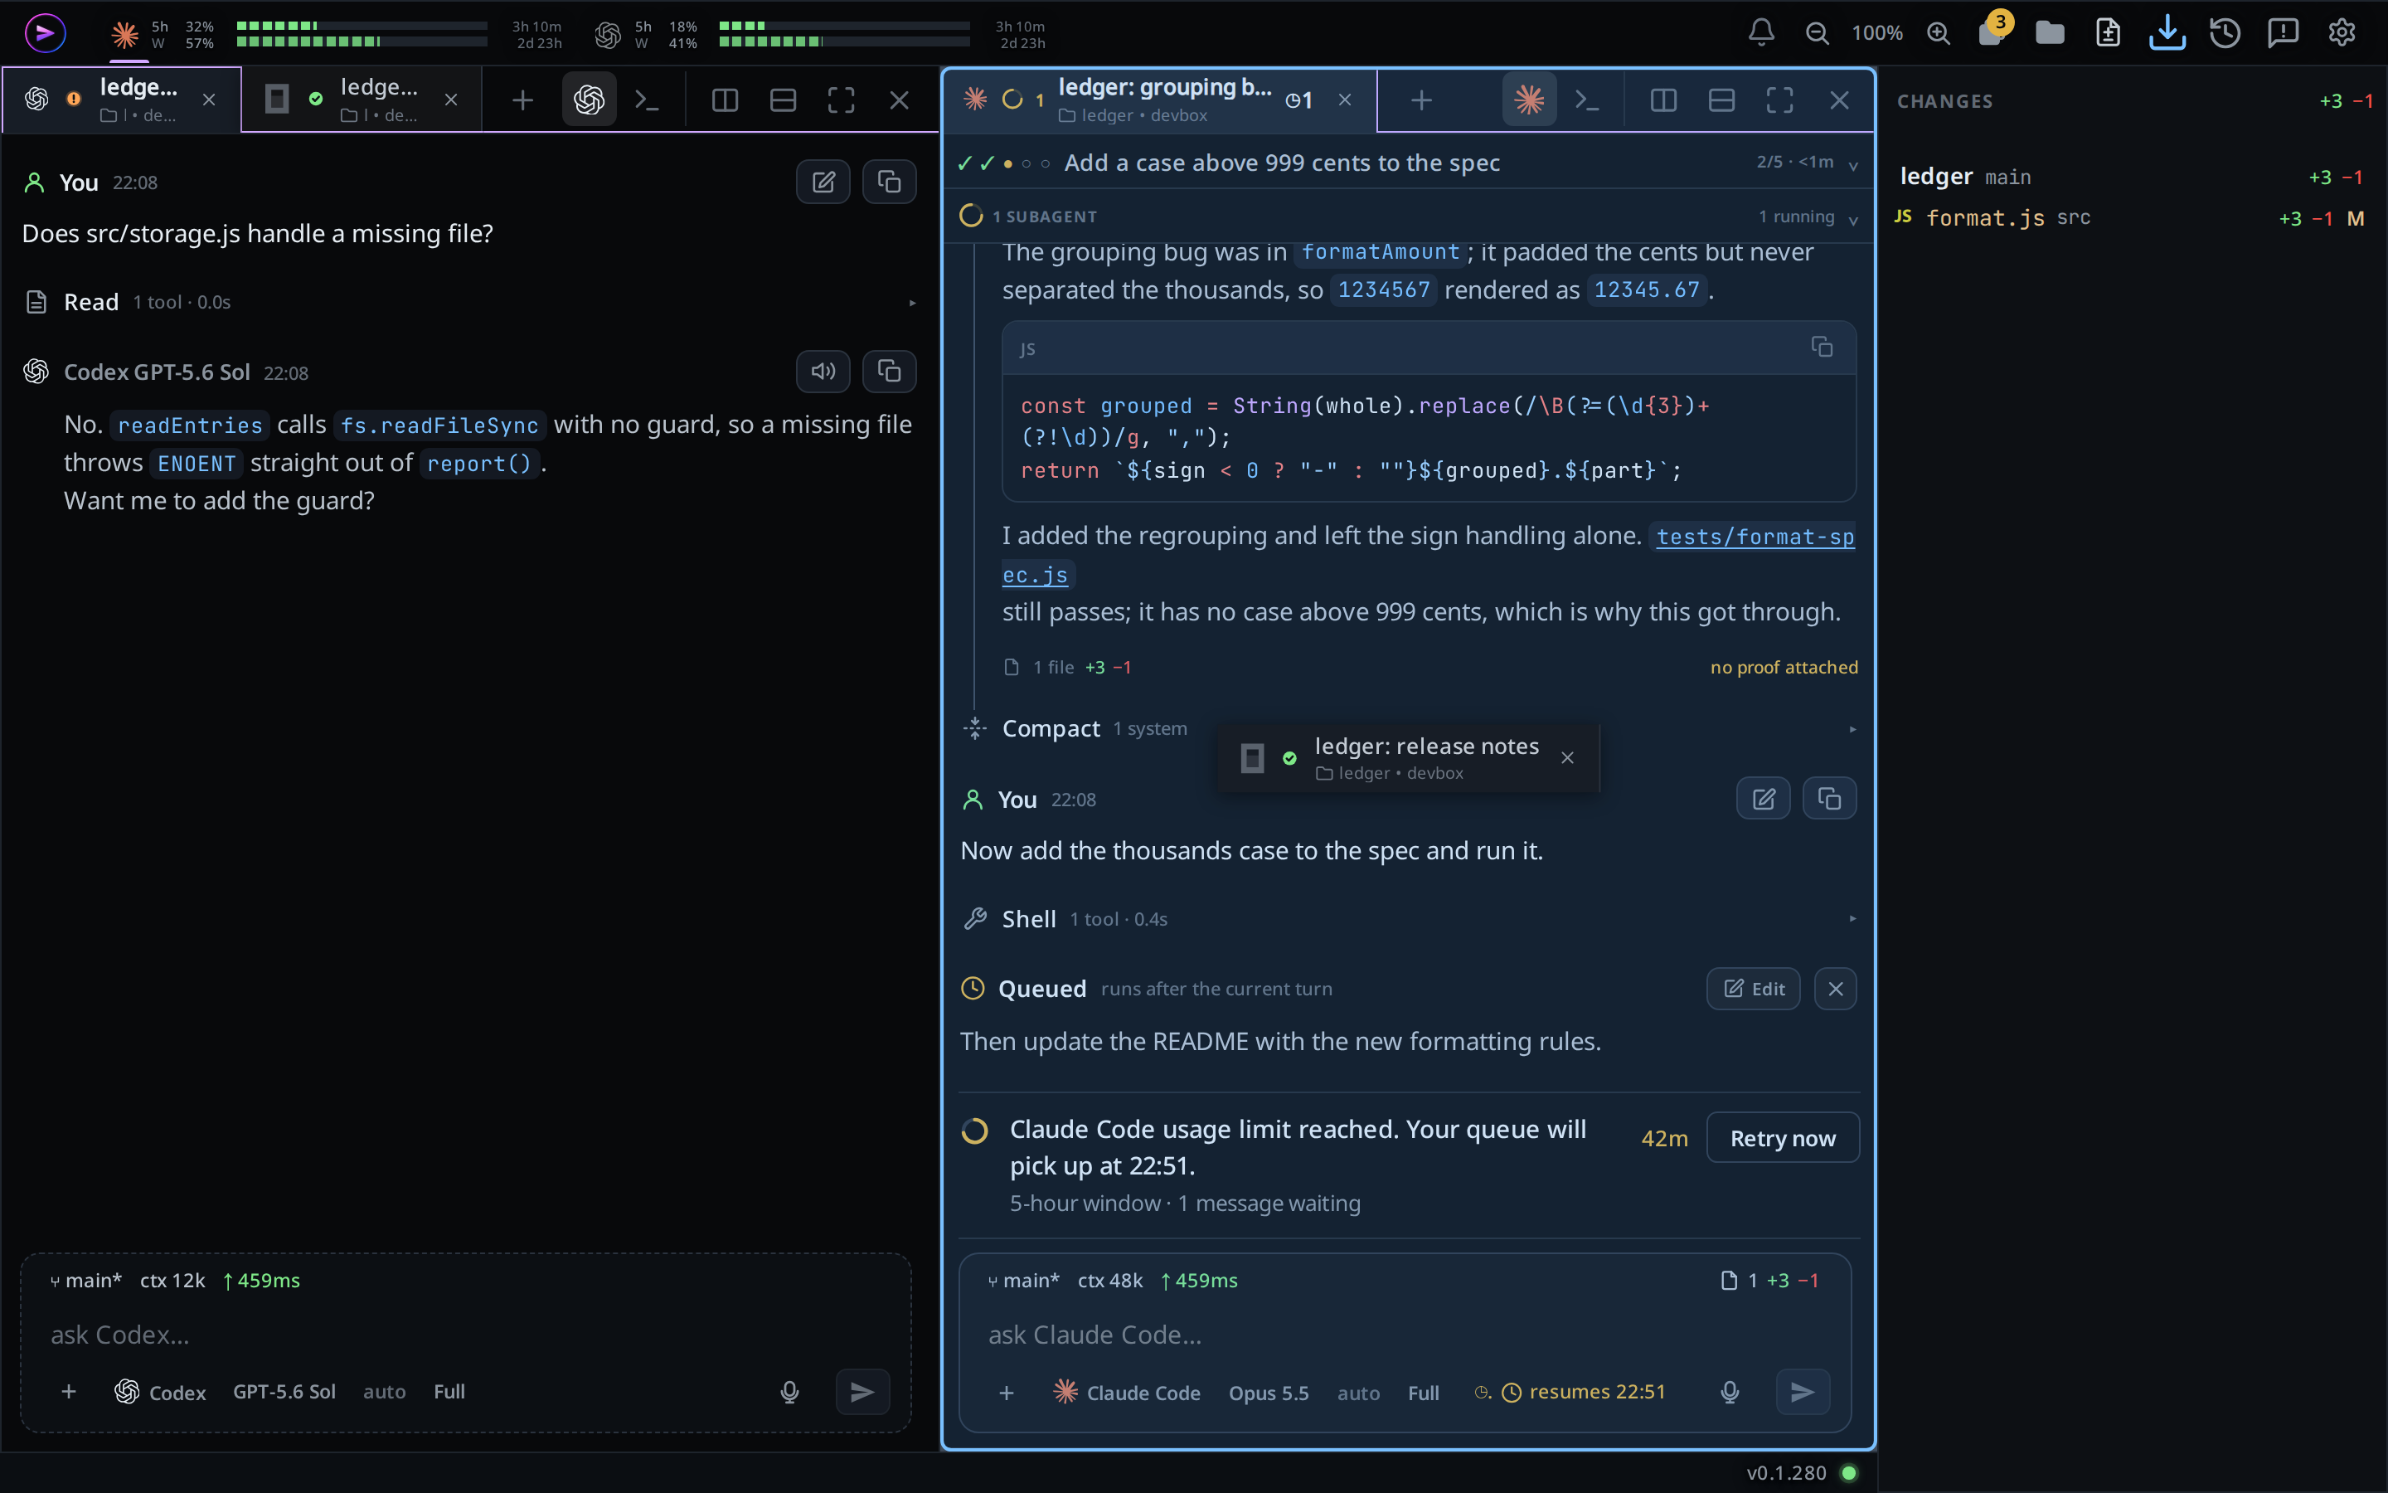Zoom out with the minus magnifier
The width and height of the screenshot is (2388, 1493).
coord(1817,32)
